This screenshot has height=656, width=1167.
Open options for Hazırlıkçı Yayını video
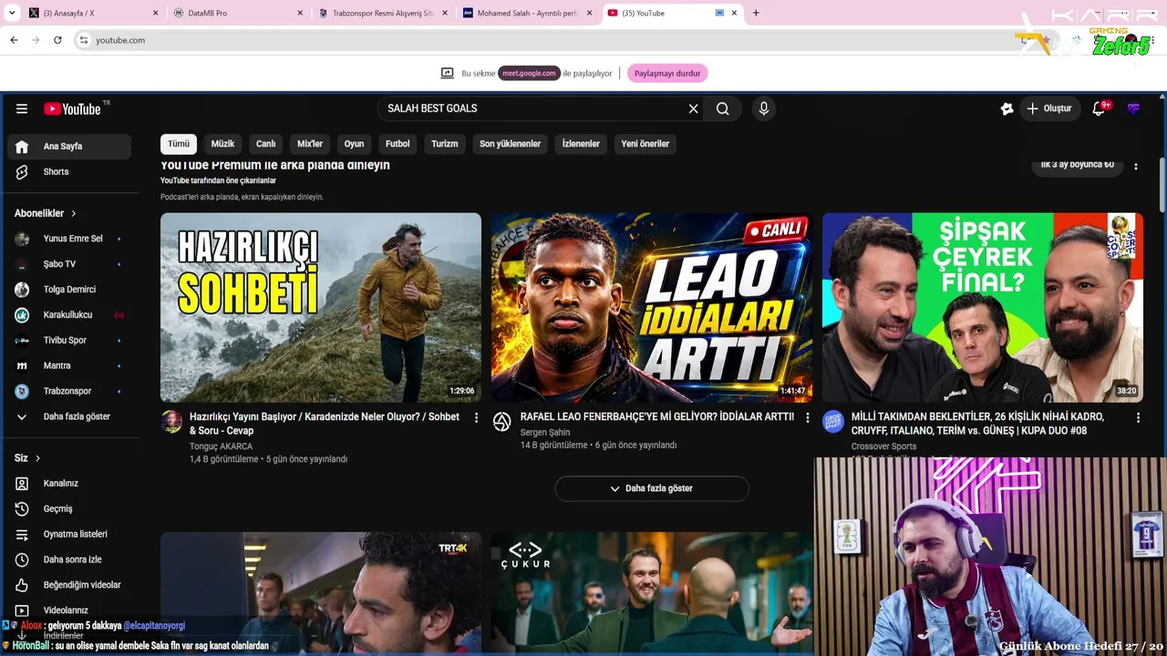pos(476,417)
